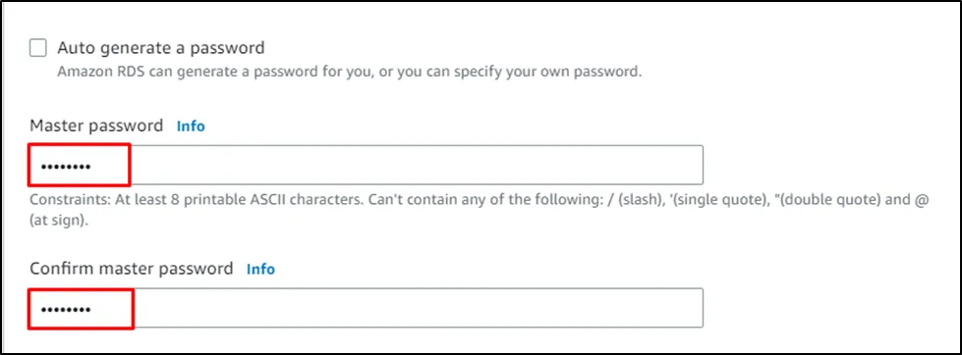Click the Amazon RDS password description text
The height and width of the screenshot is (355, 962).
350,72
